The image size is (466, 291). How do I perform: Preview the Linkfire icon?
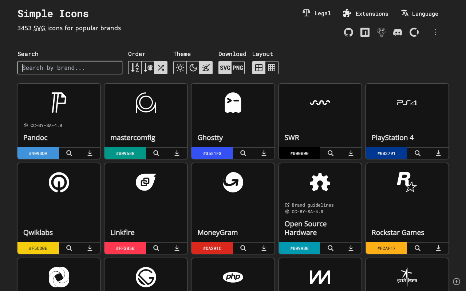coord(156,248)
